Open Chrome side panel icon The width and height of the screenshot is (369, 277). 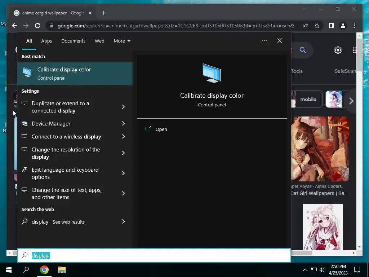pos(332,26)
